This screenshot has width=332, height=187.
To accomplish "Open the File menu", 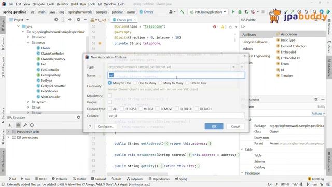I will (x=11, y=4).
